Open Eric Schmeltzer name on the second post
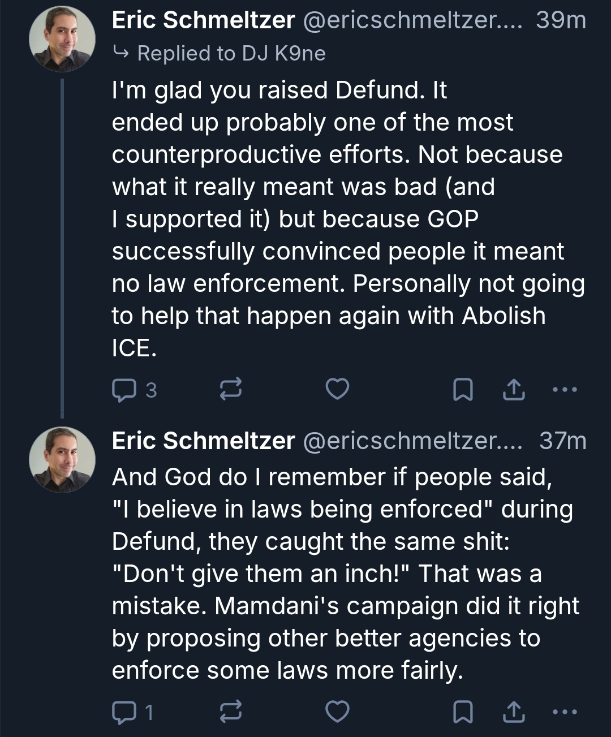The image size is (611, 737). coord(203,441)
